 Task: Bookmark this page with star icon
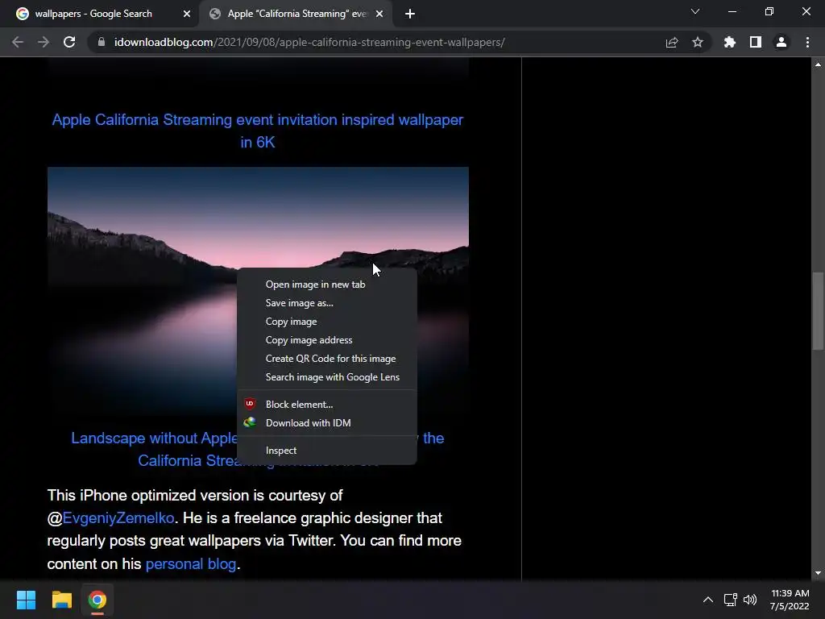point(697,42)
